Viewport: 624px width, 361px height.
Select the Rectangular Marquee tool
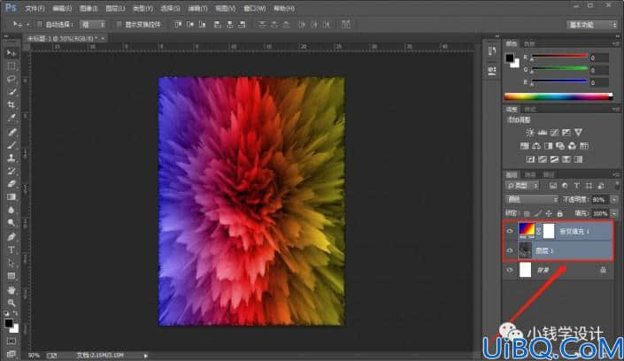point(12,66)
